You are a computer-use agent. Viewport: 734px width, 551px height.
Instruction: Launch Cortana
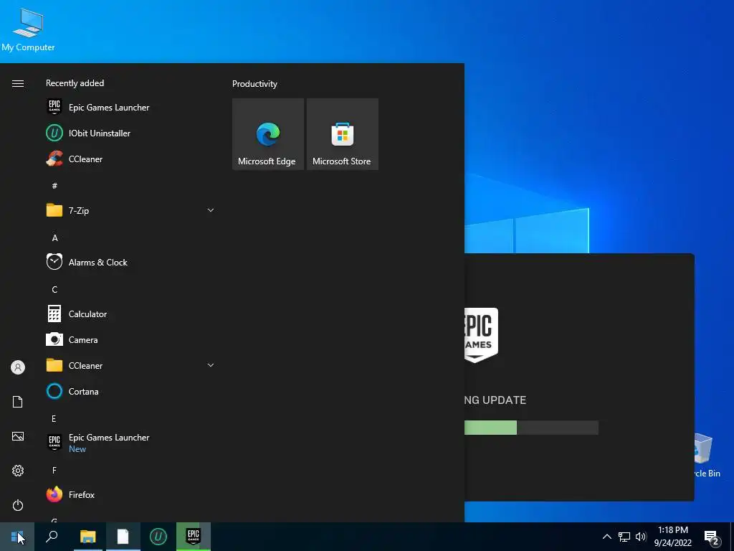tap(130, 391)
